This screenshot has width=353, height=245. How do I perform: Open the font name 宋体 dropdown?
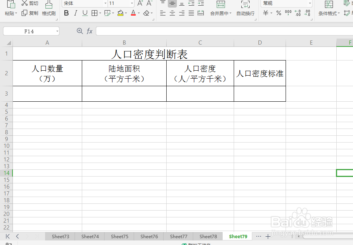(105, 3)
